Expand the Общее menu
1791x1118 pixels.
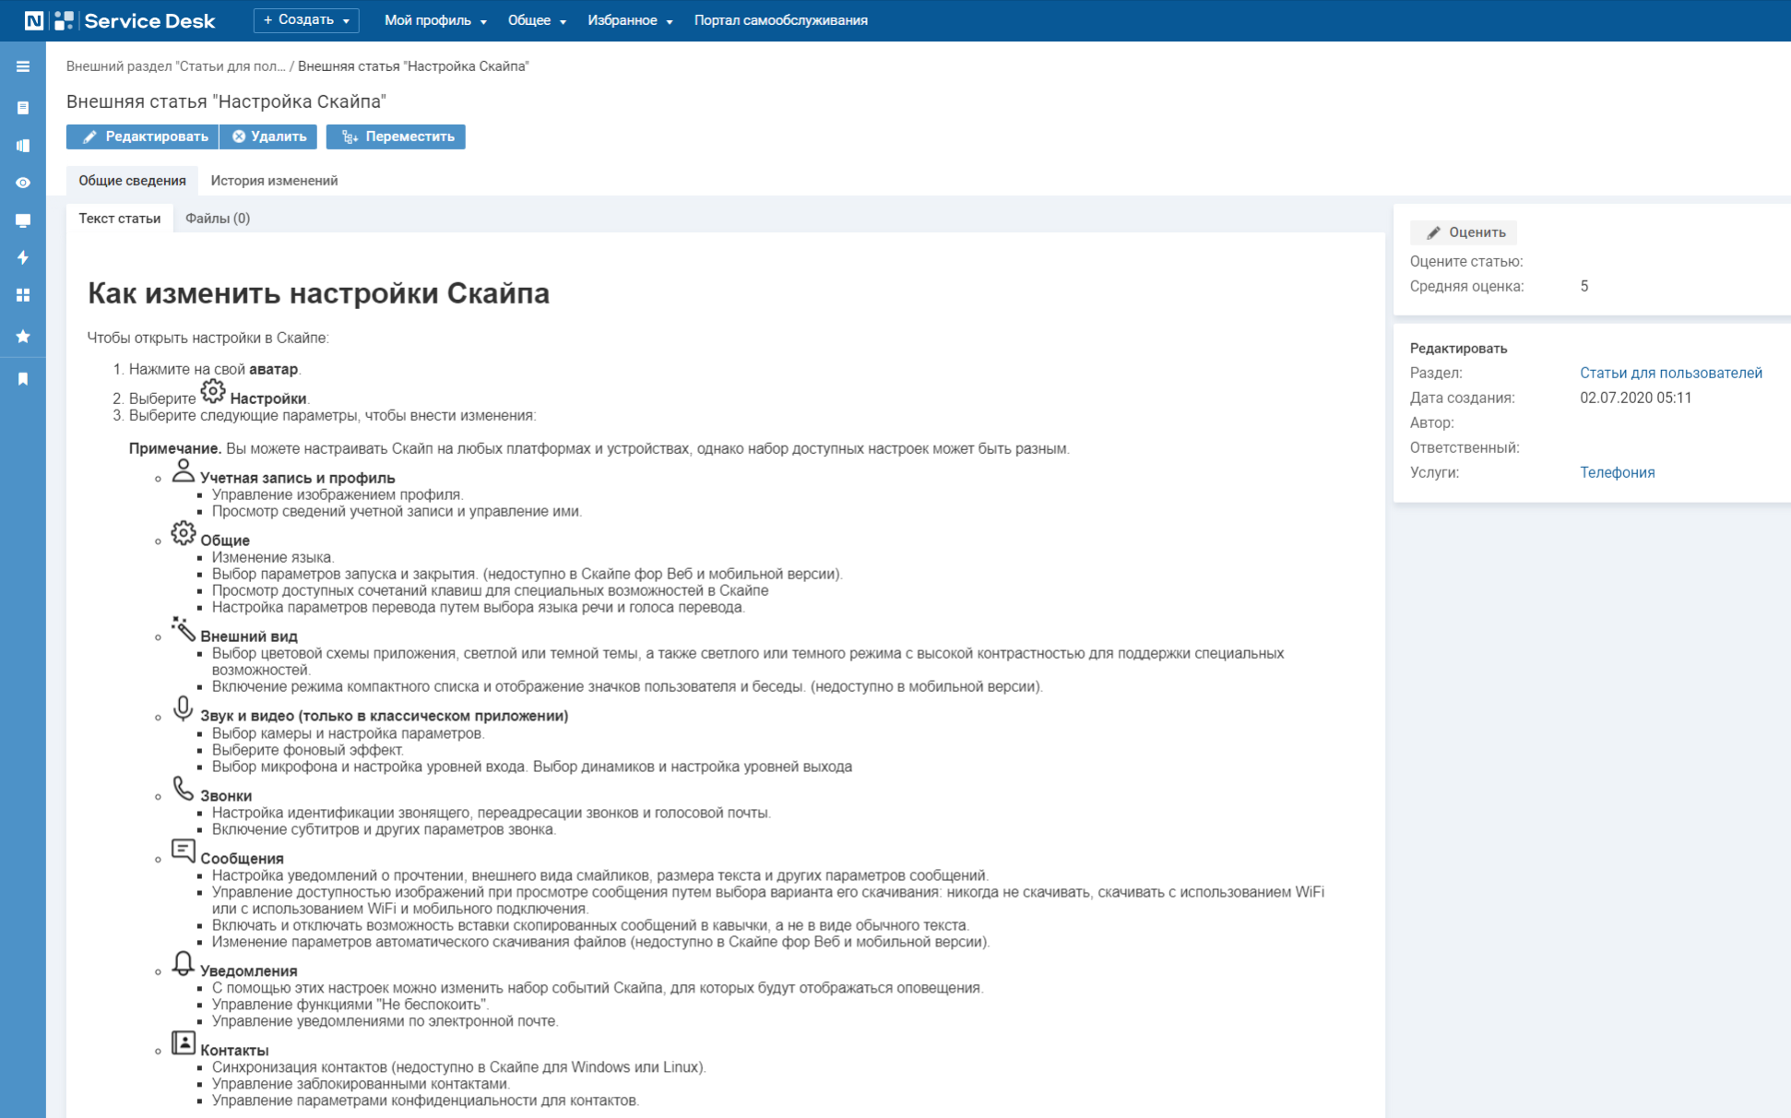[537, 20]
